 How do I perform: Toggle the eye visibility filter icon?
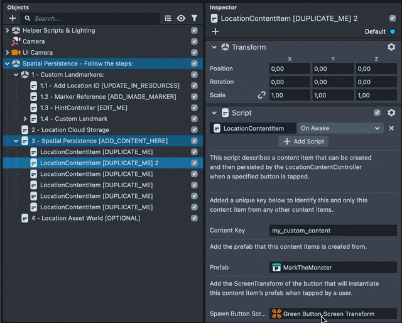[181, 18]
